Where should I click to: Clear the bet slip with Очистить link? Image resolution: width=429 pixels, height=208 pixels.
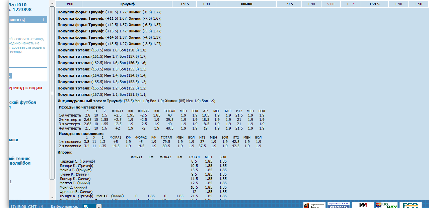(16, 20)
